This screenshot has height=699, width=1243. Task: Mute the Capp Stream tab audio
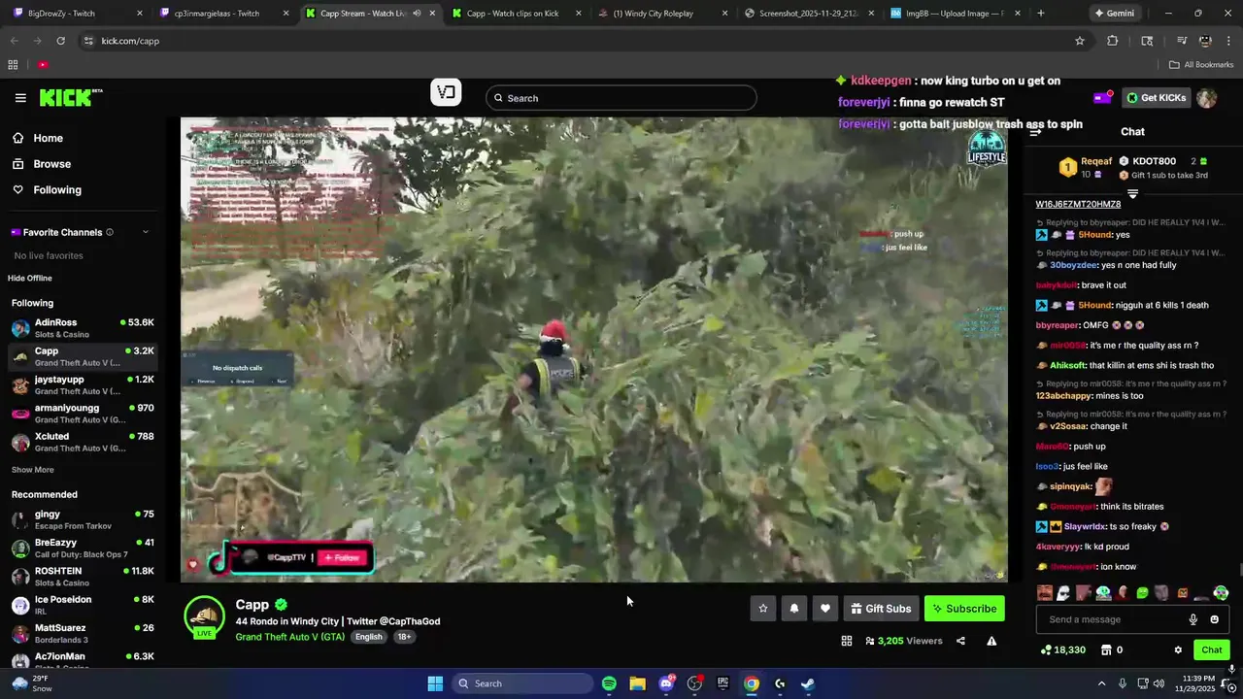417,14
